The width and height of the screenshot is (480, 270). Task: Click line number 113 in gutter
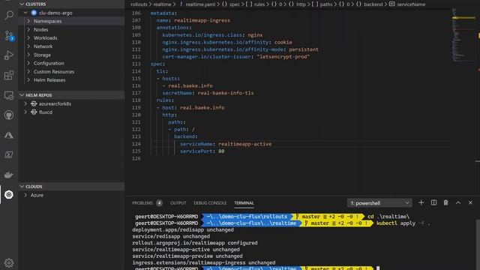pyautogui.click(x=136, y=64)
